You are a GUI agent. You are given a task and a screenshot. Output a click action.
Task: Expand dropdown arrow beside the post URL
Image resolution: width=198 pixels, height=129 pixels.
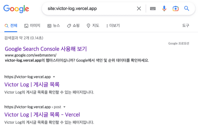click(x=65, y=107)
